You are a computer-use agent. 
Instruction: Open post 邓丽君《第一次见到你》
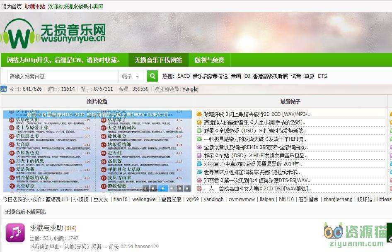[x=257, y=180]
